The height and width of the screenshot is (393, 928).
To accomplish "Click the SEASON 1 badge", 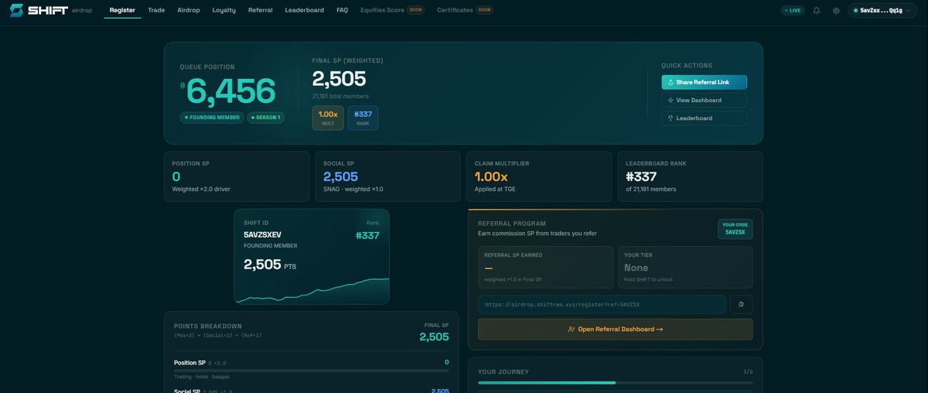I will coord(265,118).
